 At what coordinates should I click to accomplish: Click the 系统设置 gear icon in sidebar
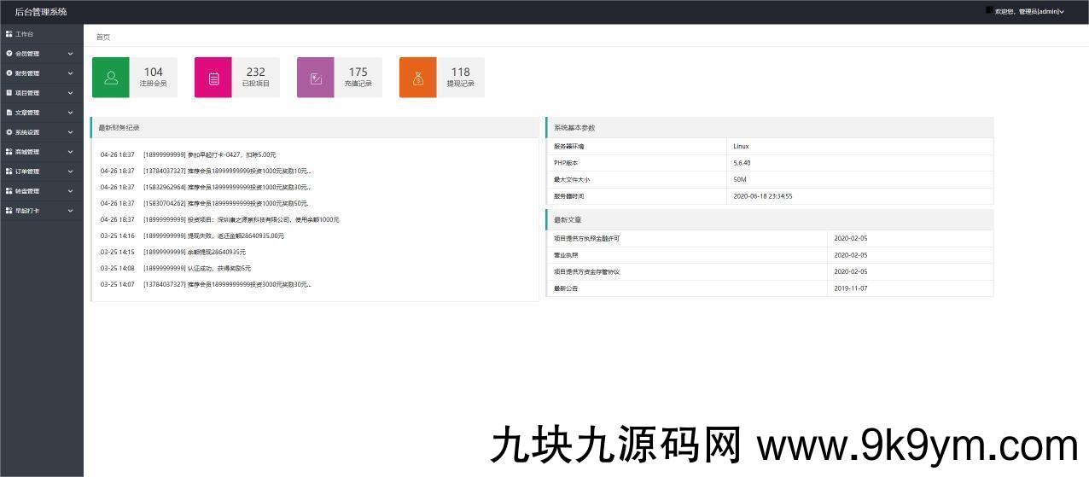(9, 132)
